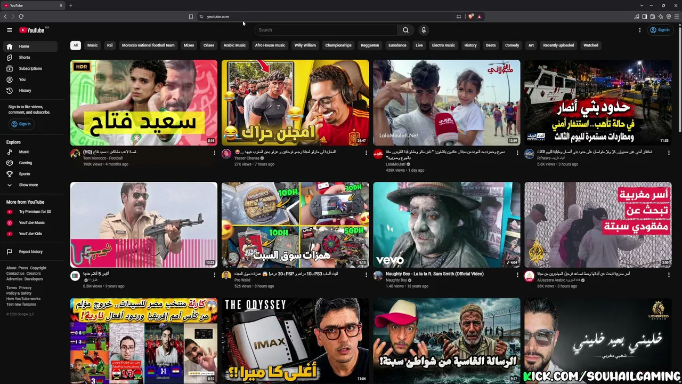Open Subscriptions in the sidebar
The width and height of the screenshot is (682, 384).
[x=29, y=68]
